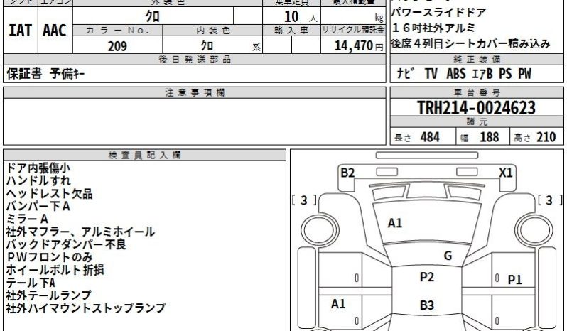Click the length 484 dimension value
567x331 pixels.
pos(430,137)
